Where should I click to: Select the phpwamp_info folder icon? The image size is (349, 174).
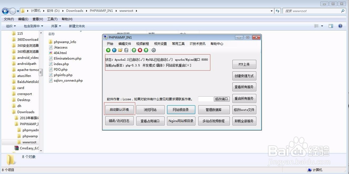pyautogui.click(x=51, y=42)
